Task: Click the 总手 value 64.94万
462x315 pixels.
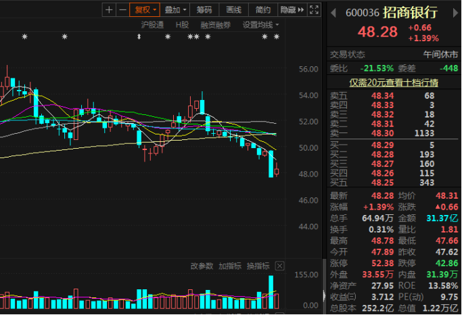Action: coord(377,218)
